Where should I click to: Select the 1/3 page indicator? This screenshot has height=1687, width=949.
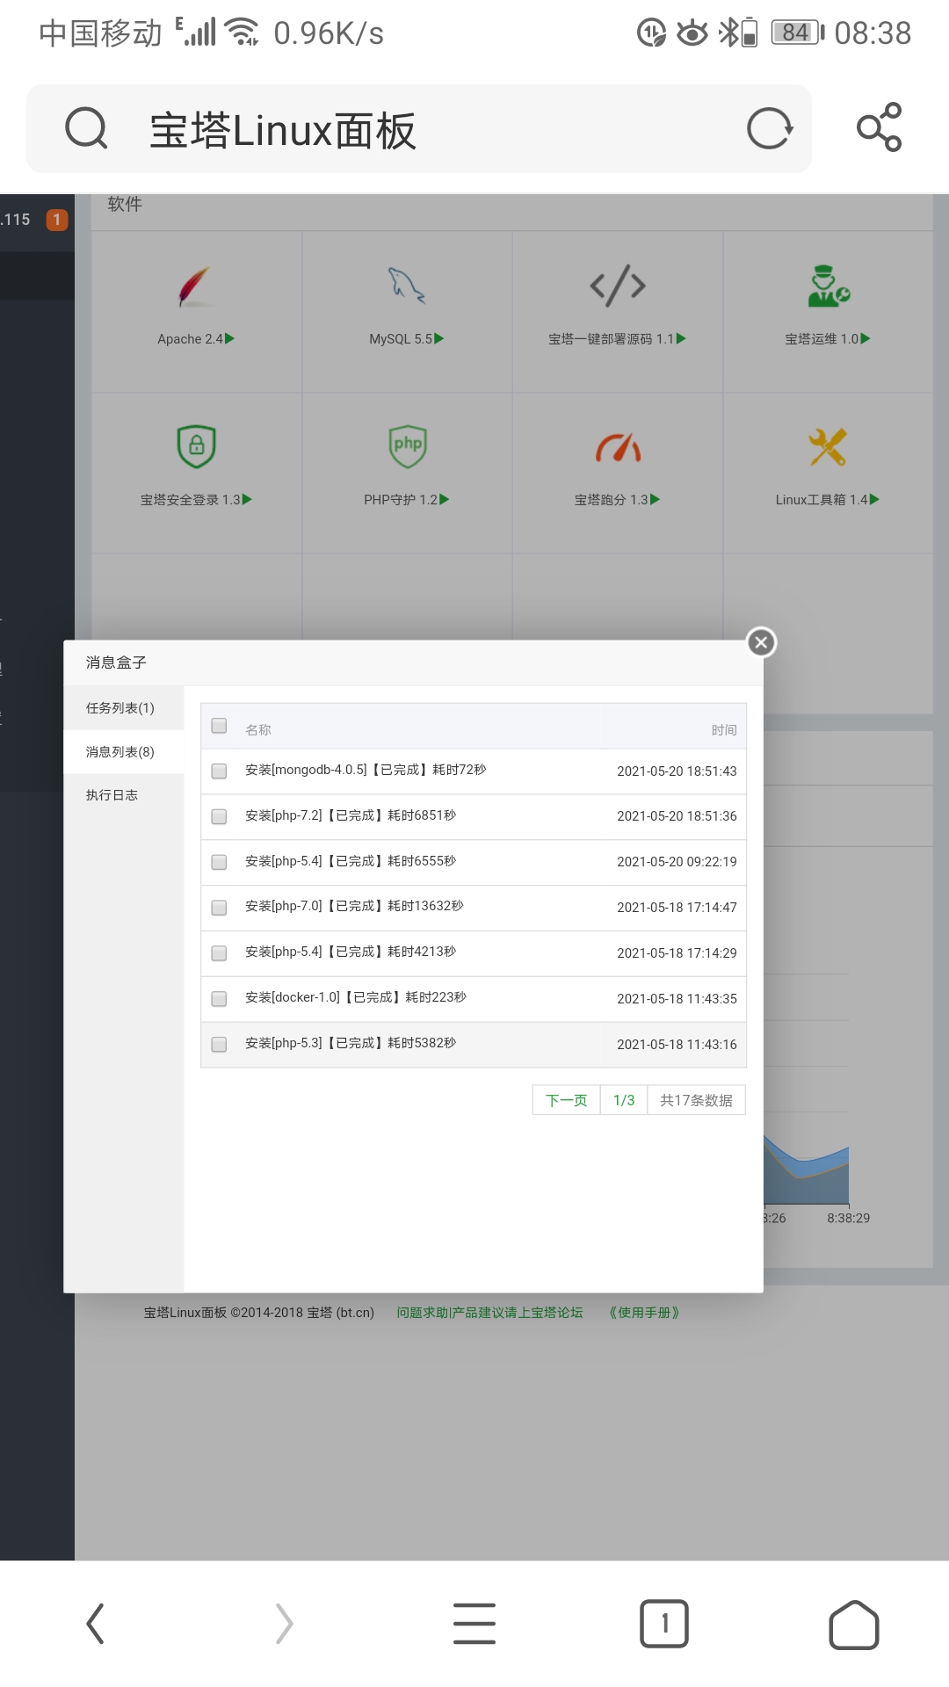624,1100
